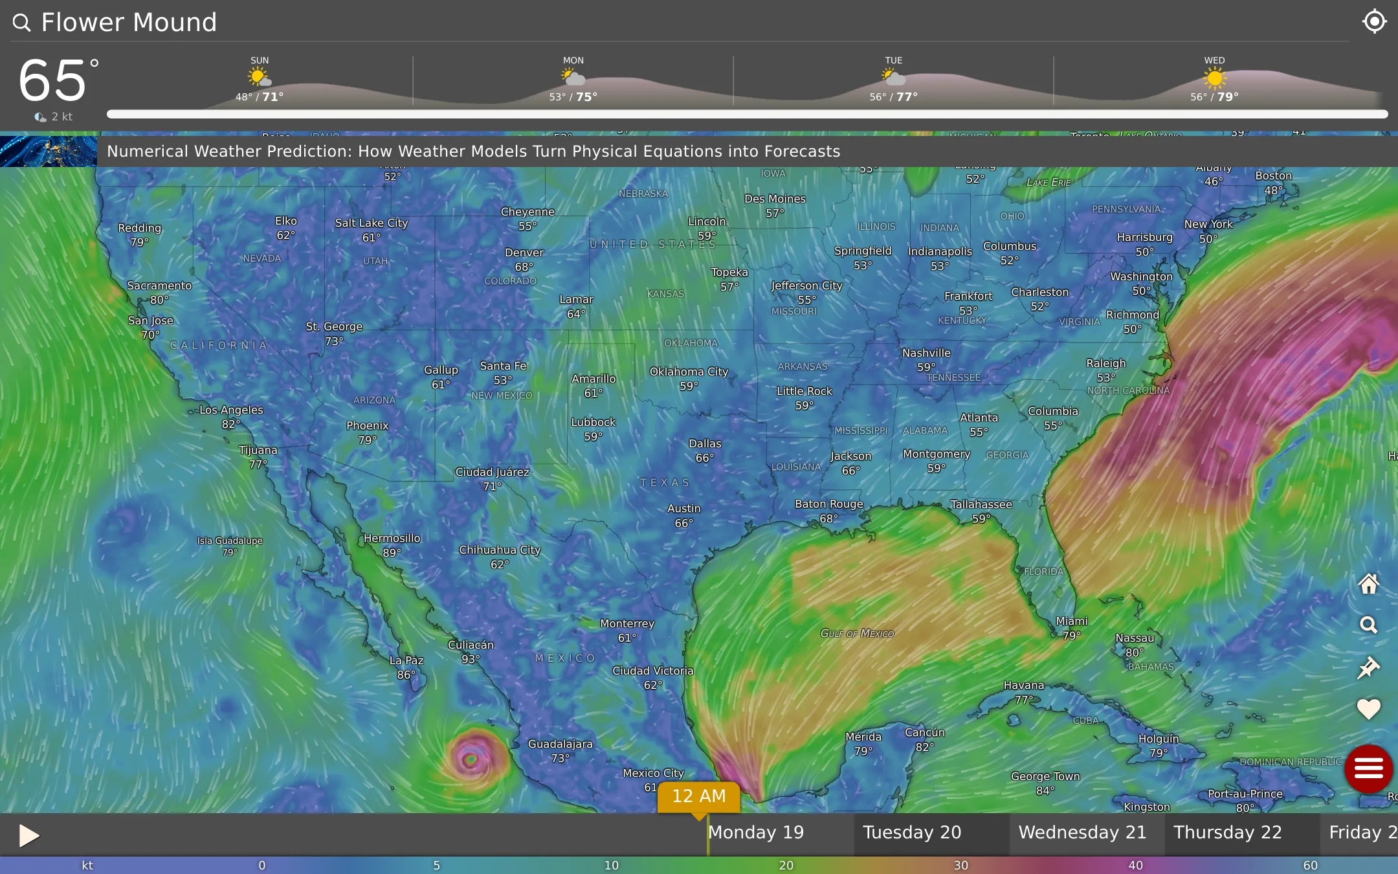Select the Nashville 59° city label

(x=926, y=360)
